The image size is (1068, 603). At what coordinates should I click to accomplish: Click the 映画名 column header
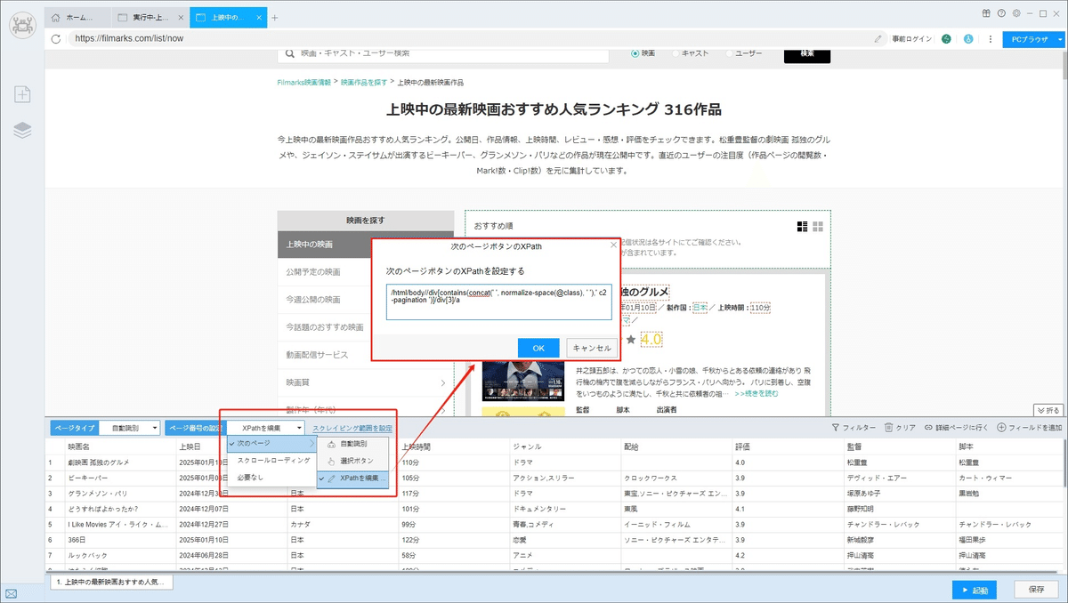click(x=121, y=446)
